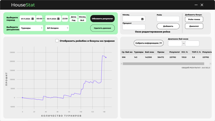Click the minimum buy-in range field
Viewport: 215px width, 121px height.
tap(175, 43)
